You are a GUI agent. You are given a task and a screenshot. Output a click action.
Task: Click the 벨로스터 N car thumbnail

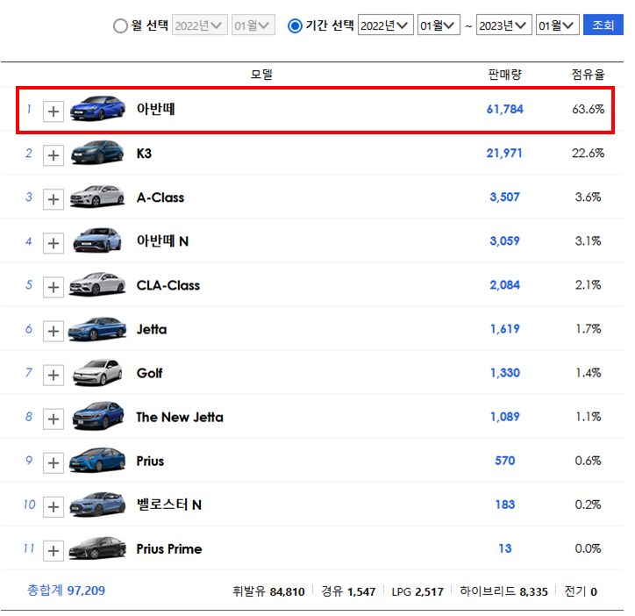[97, 505]
